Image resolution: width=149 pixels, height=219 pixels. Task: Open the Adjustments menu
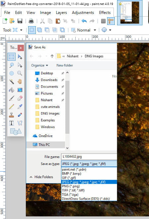[x=83, y=13]
